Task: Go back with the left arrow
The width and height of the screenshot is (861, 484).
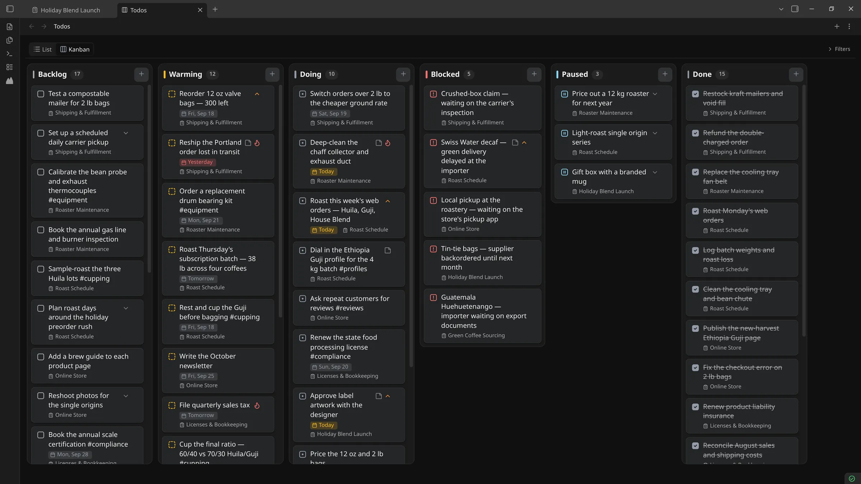Action: 32,27
